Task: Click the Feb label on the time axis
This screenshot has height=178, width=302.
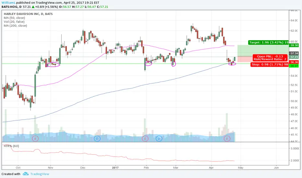Action: tap(146, 168)
